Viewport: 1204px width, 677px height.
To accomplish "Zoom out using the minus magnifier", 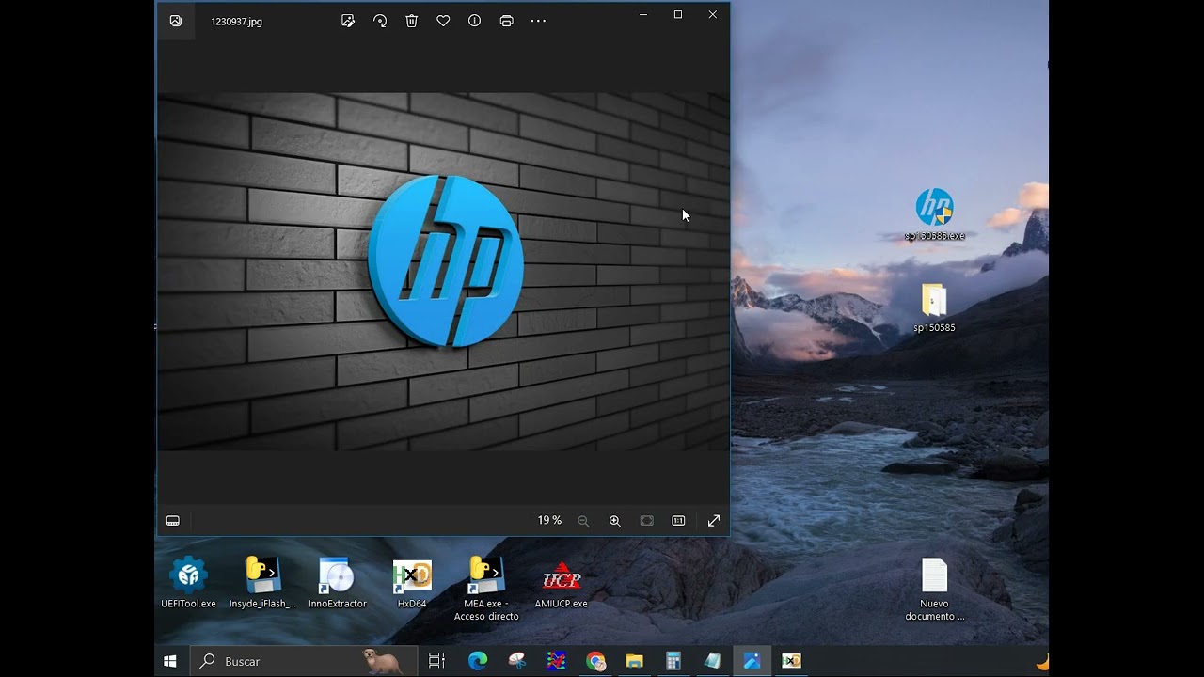I will point(583,521).
